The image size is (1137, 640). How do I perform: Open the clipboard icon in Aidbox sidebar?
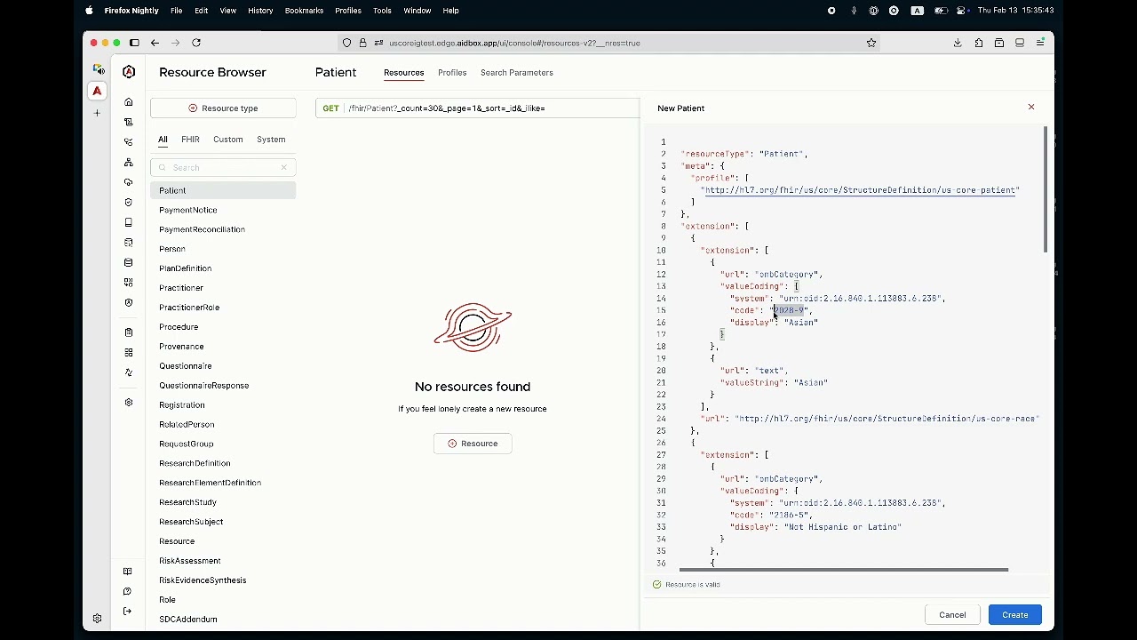point(129,332)
